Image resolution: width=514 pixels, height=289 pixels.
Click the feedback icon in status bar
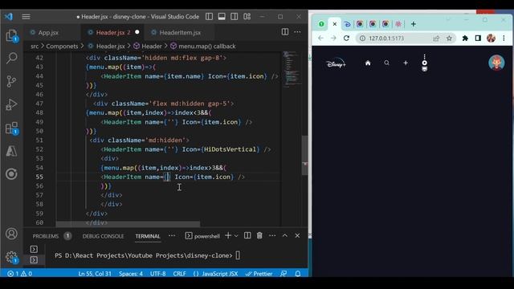tap(284, 274)
